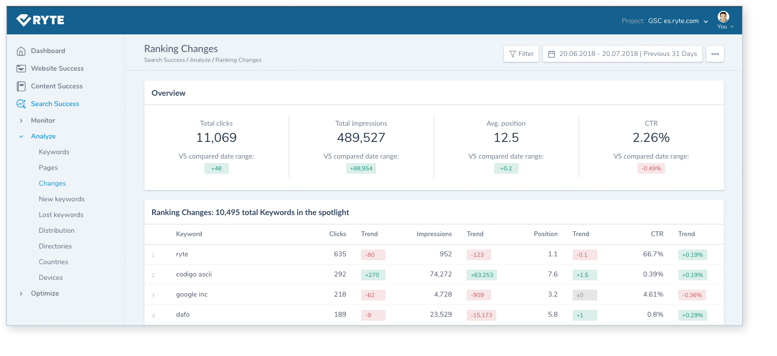Click the -0.49% CTR badge
Viewport: 777px width, 356px height.
point(651,168)
